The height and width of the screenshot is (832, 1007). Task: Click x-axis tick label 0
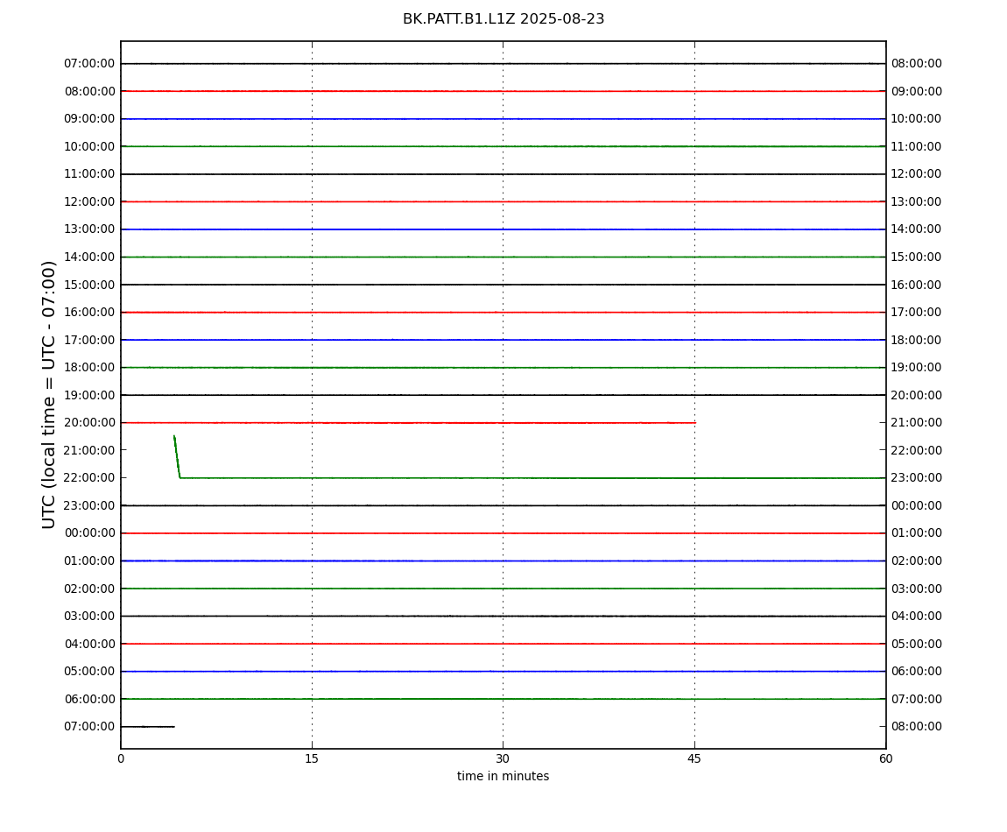coord(121,758)
